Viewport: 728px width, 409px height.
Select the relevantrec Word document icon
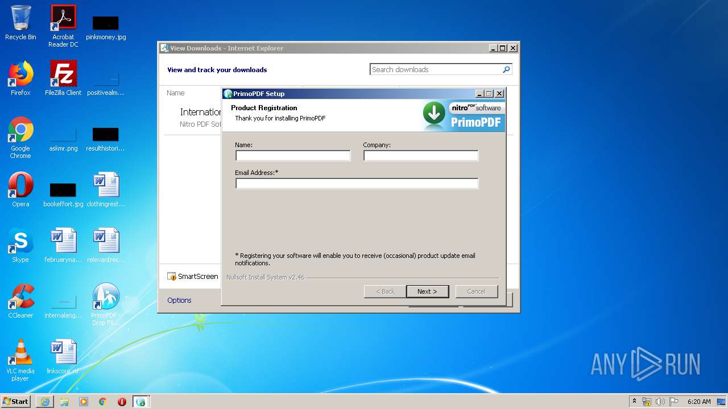[x=106, y=245]
